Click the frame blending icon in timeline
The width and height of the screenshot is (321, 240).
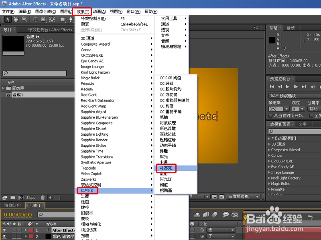[x=206, y=214]
